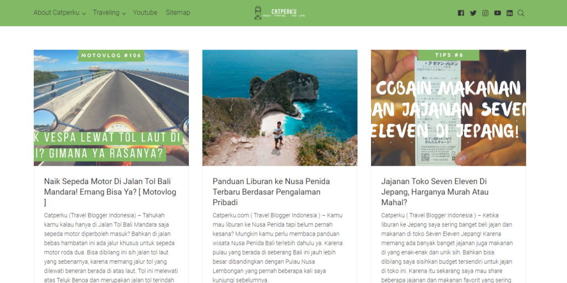The width and height of the screenshot is (567, 283).
Task: Open the Youtube menu item
Action: (x=145, y=13)
